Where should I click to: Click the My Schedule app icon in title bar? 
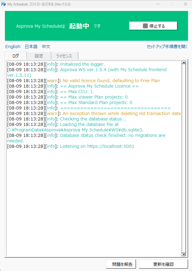(x=4, y=4)
